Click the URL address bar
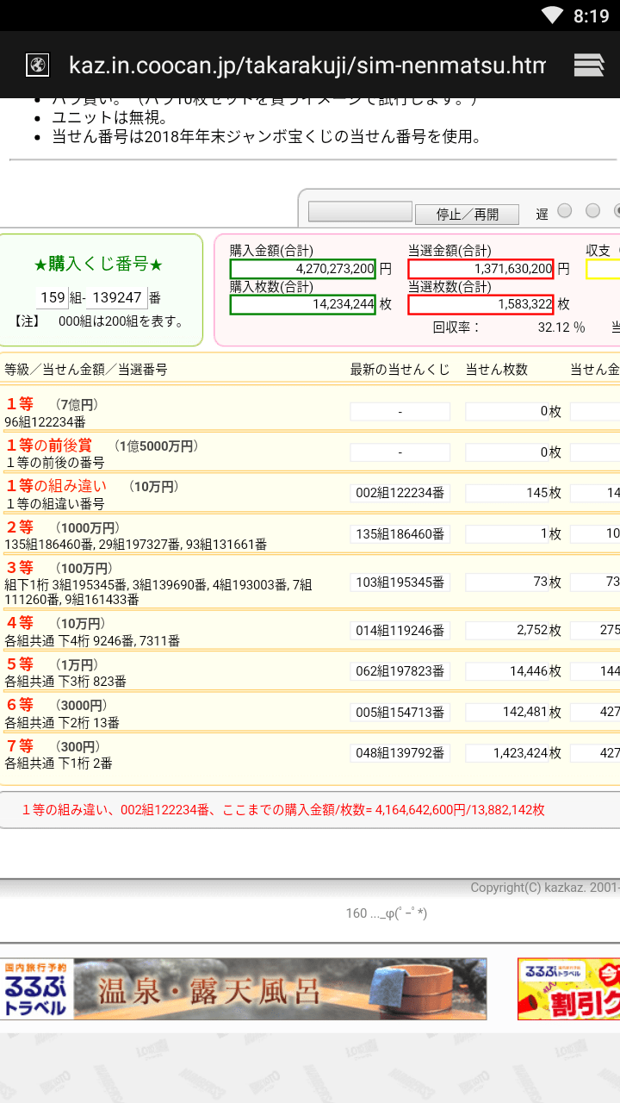Screen dimensions: 620x1103 point(307,65)
